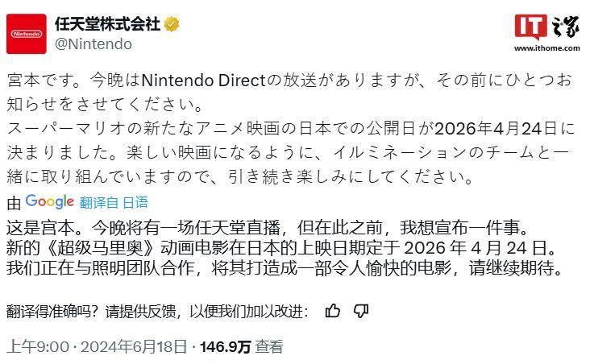Click the IT之家 watermark logo
The image size is (590, 364).
pos(547,27)
